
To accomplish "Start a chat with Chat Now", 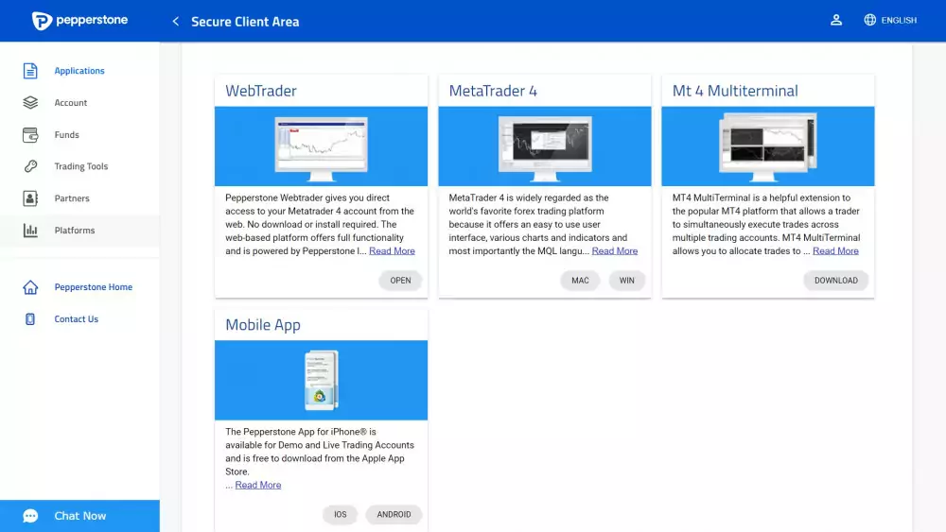I will (x=79, y=516).
